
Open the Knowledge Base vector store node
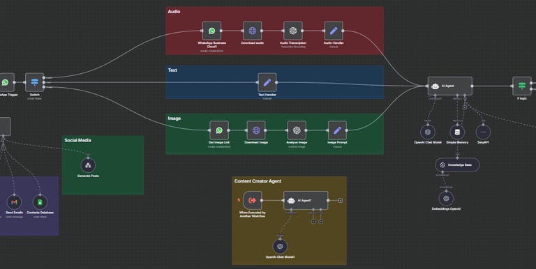457,165
